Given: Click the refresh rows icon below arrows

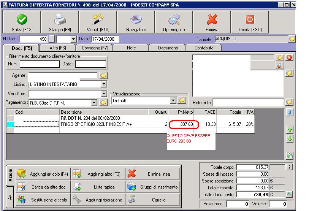Looking at the screenshot, I should point(290,155).
